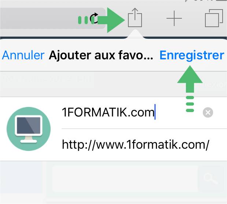Select the http://www.1formatik.com/ URL text

coord(136,144)
